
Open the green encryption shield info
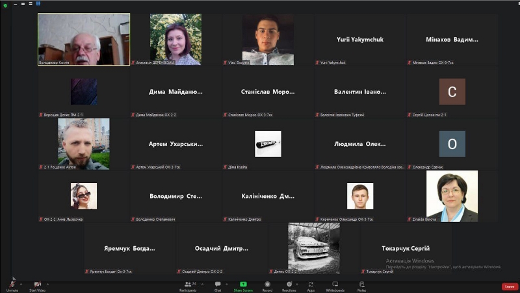(5, 5)
